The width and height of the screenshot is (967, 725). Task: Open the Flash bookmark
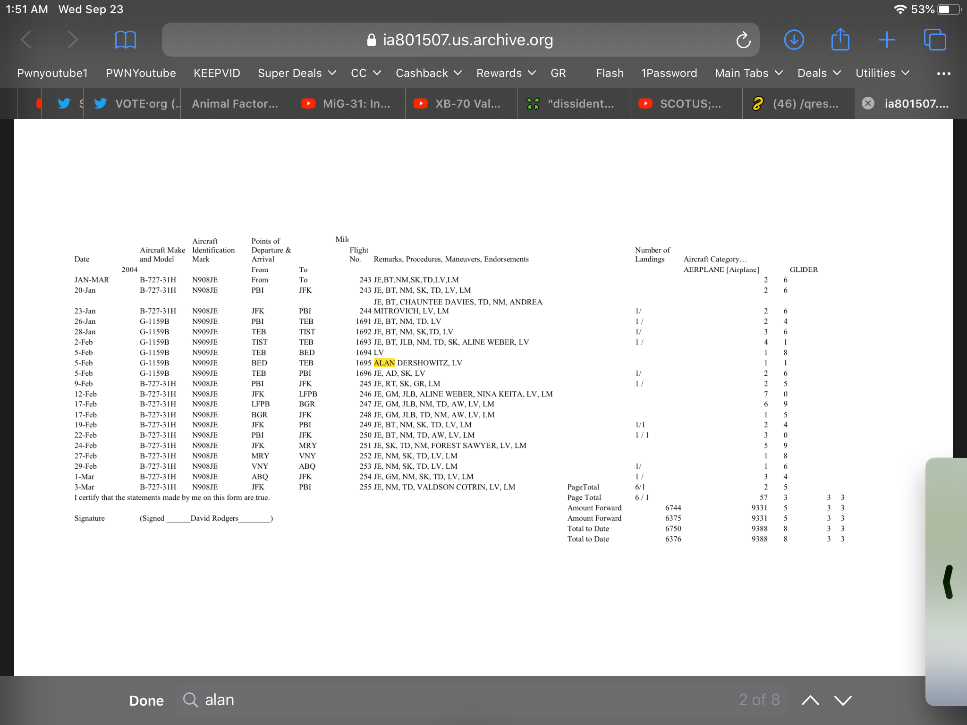(610, 73)
